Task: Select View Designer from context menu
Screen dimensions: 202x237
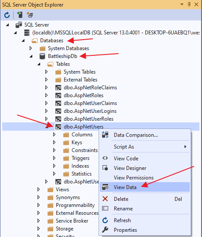Action: tap(145, 168)
